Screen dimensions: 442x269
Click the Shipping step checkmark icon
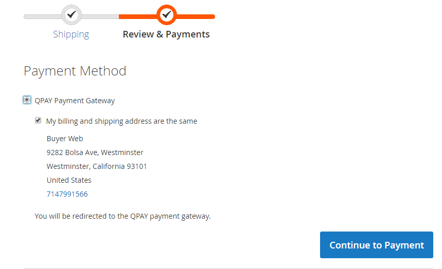click(72, 15)
